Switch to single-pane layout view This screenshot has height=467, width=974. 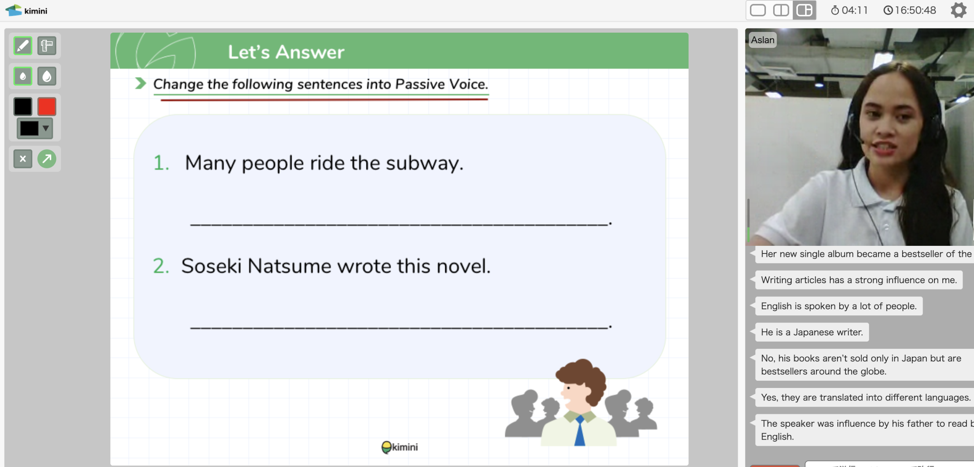pyautogui.click(x=758, y=10)
